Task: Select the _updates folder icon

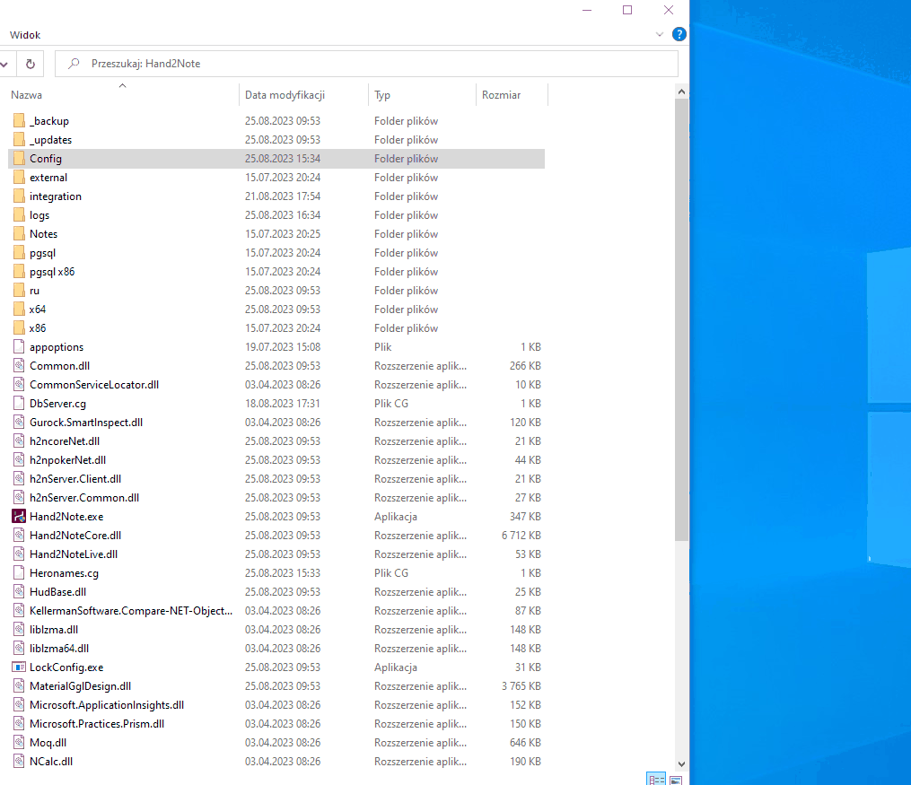Action: (19, 139)
